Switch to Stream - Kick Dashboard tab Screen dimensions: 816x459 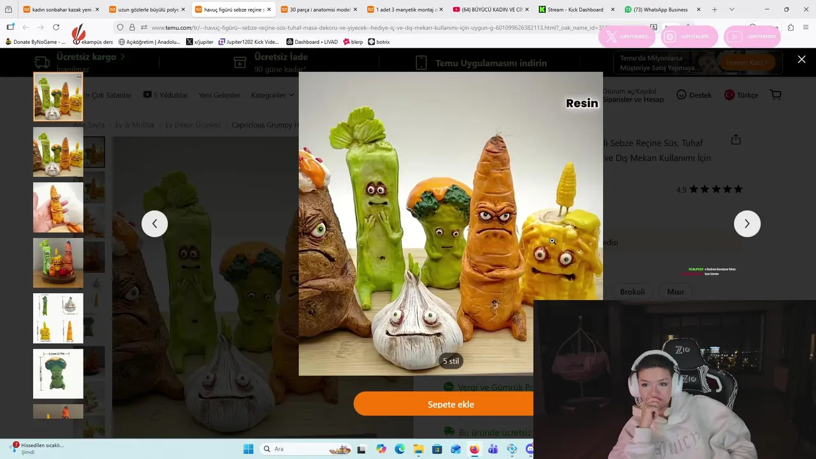click(577, 10)
